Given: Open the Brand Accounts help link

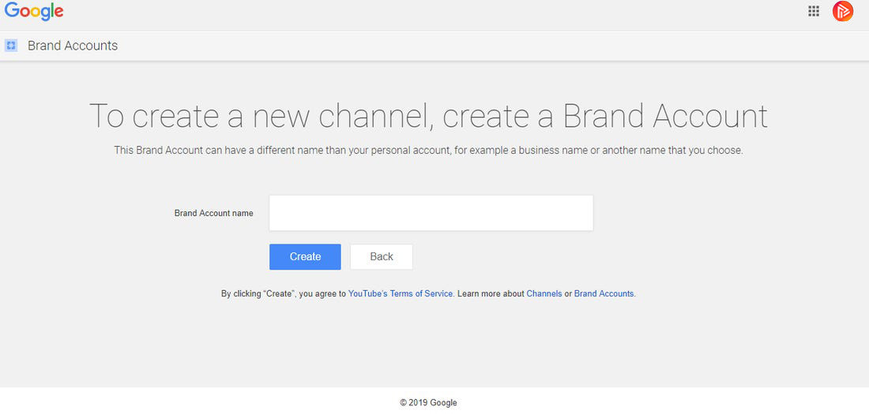Looking at the screenshot, I should 604,294.
